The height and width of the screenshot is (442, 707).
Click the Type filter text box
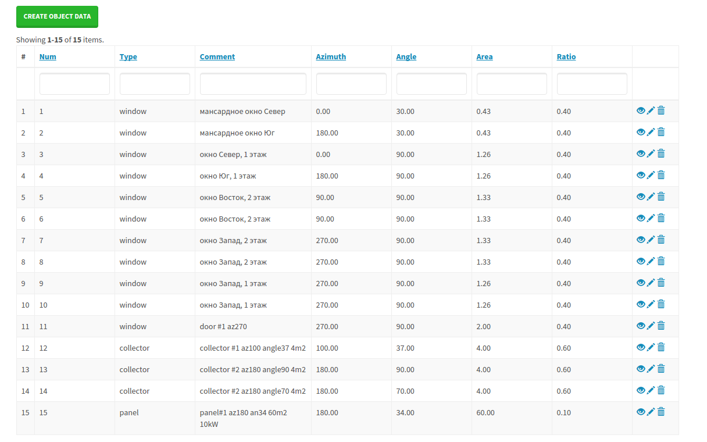[155, 84]
